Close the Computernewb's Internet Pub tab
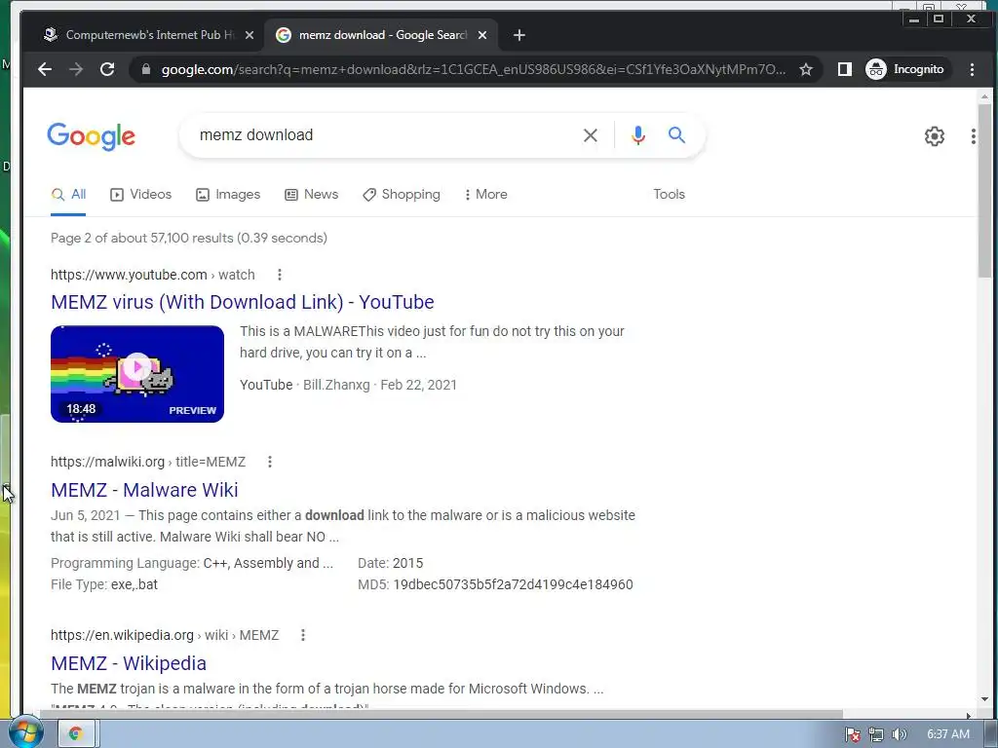Image resolution: width=998 pixels, height=748 pixels. click(x=249, y=35)
